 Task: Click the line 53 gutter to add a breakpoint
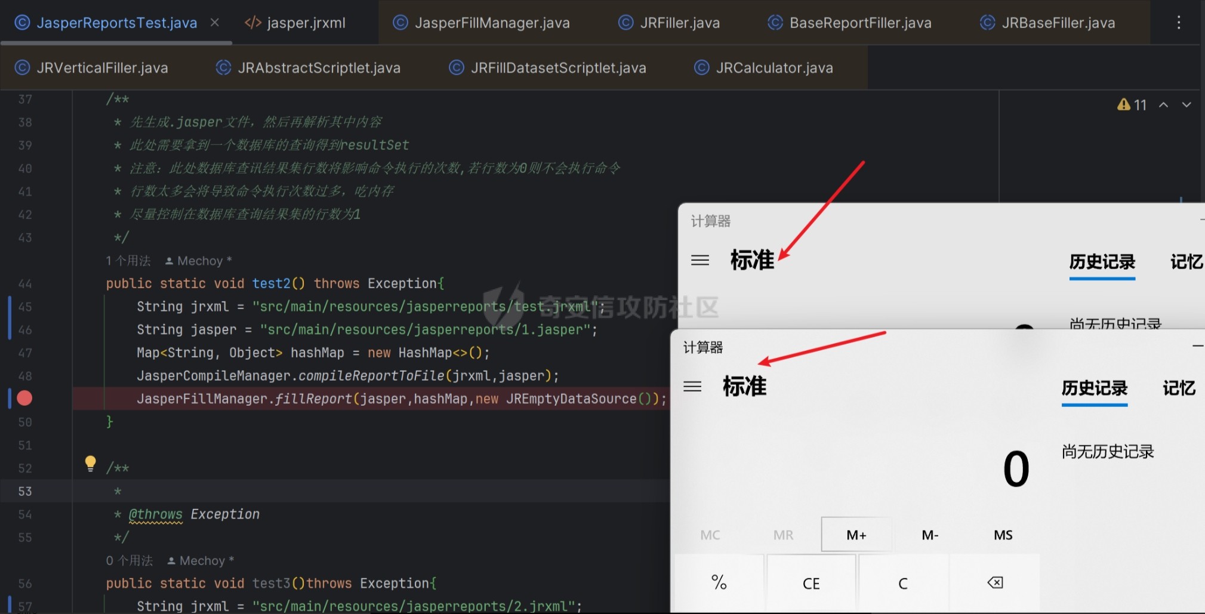(x=25, y=491)
